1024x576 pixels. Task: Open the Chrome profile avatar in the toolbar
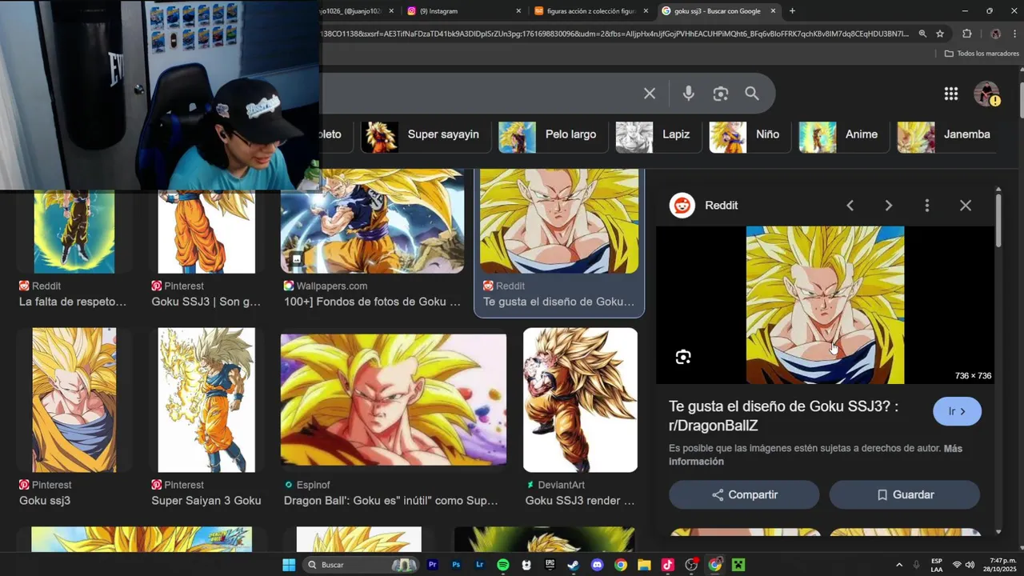[995, 34]
